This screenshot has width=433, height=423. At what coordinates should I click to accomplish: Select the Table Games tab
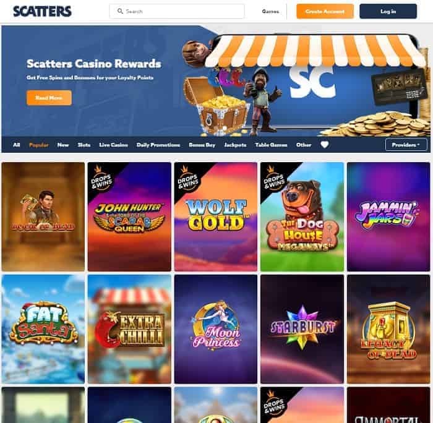[x=271, y=145]
